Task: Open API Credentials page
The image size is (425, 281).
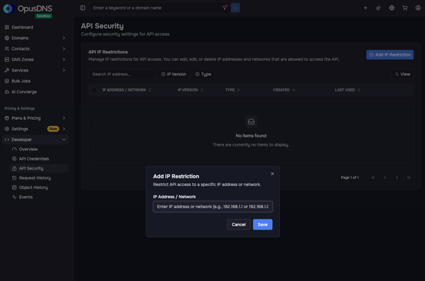Action: point(39,159)
